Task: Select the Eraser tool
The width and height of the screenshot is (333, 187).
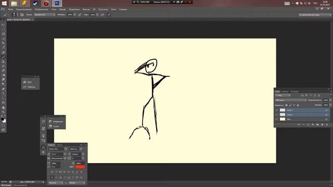Action: [3, 71]
